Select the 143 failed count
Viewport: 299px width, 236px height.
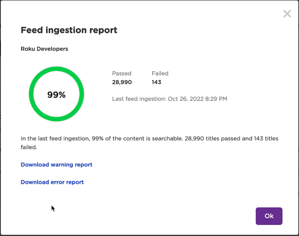[156, 82]
